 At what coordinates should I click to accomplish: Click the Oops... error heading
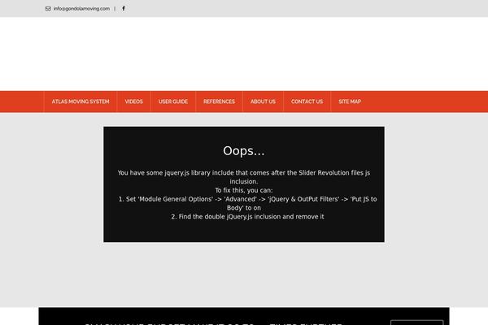pos(244,151)
